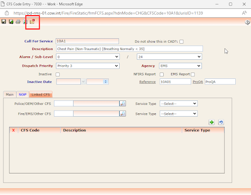Click the ProQA input field
Image resolution: width=251 pixels, height=195 pixels.
220,82
